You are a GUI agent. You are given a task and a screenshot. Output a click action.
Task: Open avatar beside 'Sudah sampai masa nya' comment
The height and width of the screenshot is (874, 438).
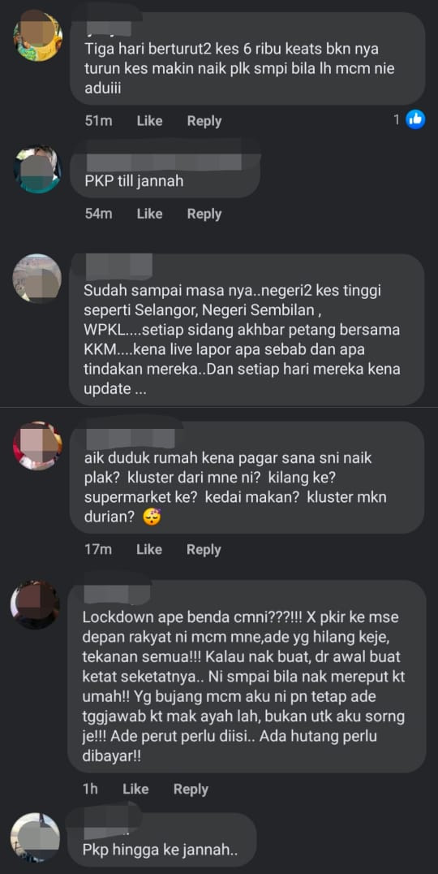point(36,278)
